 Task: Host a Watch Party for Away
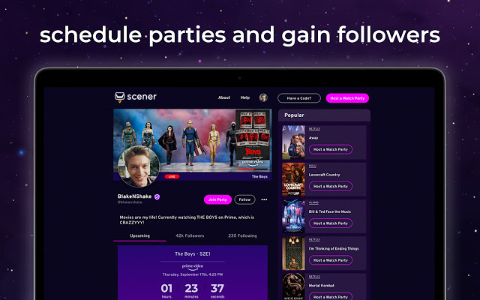[x=331, y=149]
